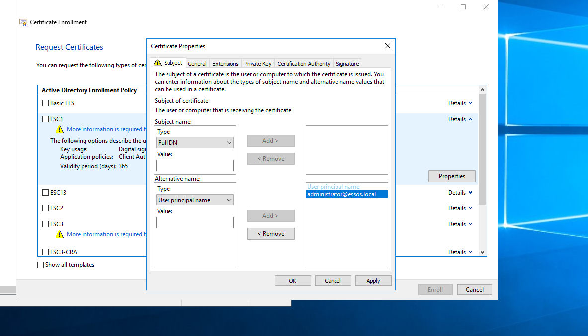588x336 pixels.
Task: Click Add button for alternative name
Action: (271, 216)
